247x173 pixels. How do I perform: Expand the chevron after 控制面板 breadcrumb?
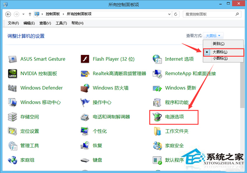click(x=63, y=14)
